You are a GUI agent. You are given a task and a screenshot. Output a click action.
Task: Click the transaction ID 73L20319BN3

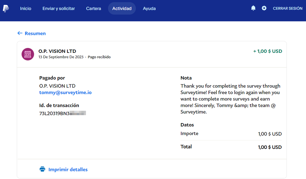click(54, 113)
